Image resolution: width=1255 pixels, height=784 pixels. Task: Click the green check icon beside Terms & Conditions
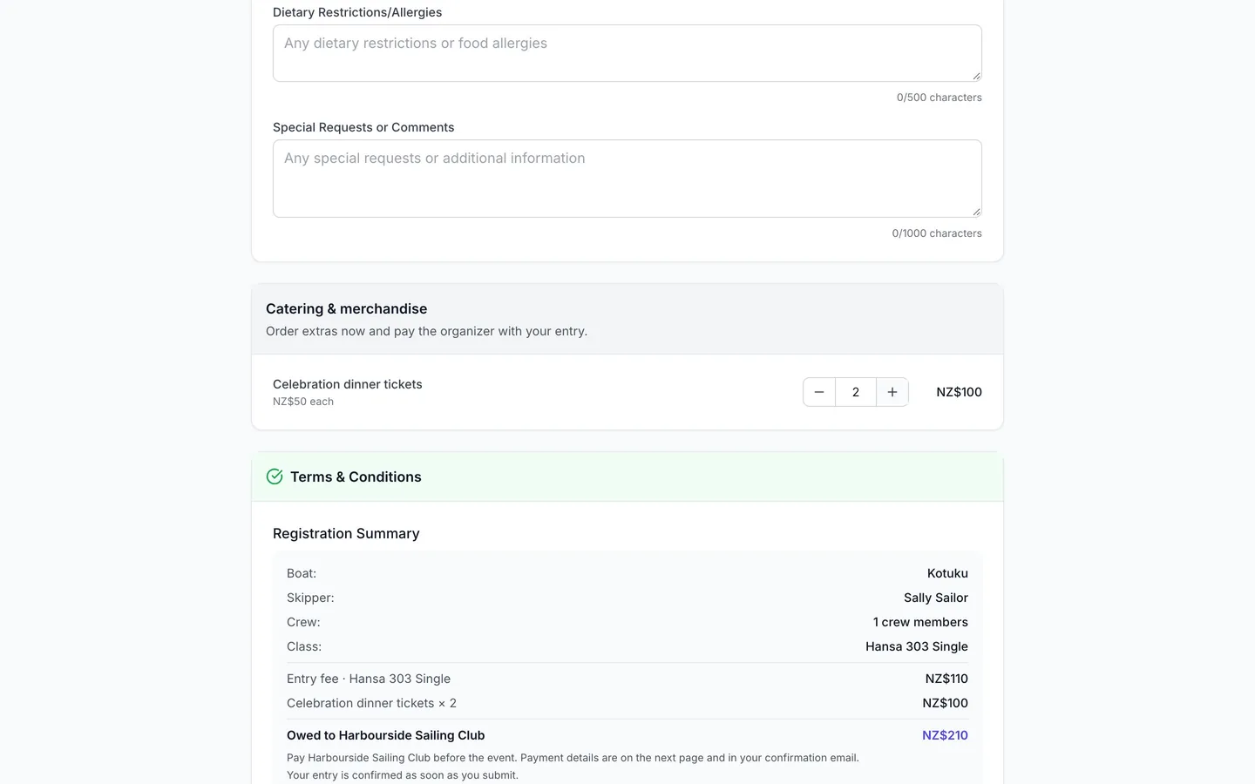click(275, 476)
